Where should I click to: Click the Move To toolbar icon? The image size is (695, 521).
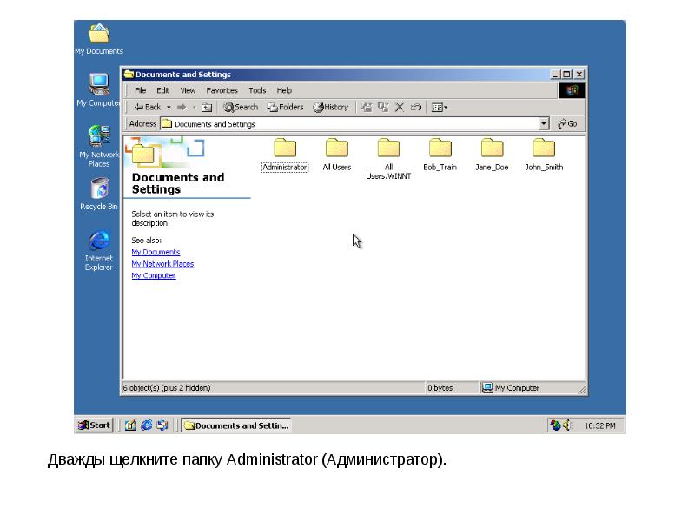point(367,108)
